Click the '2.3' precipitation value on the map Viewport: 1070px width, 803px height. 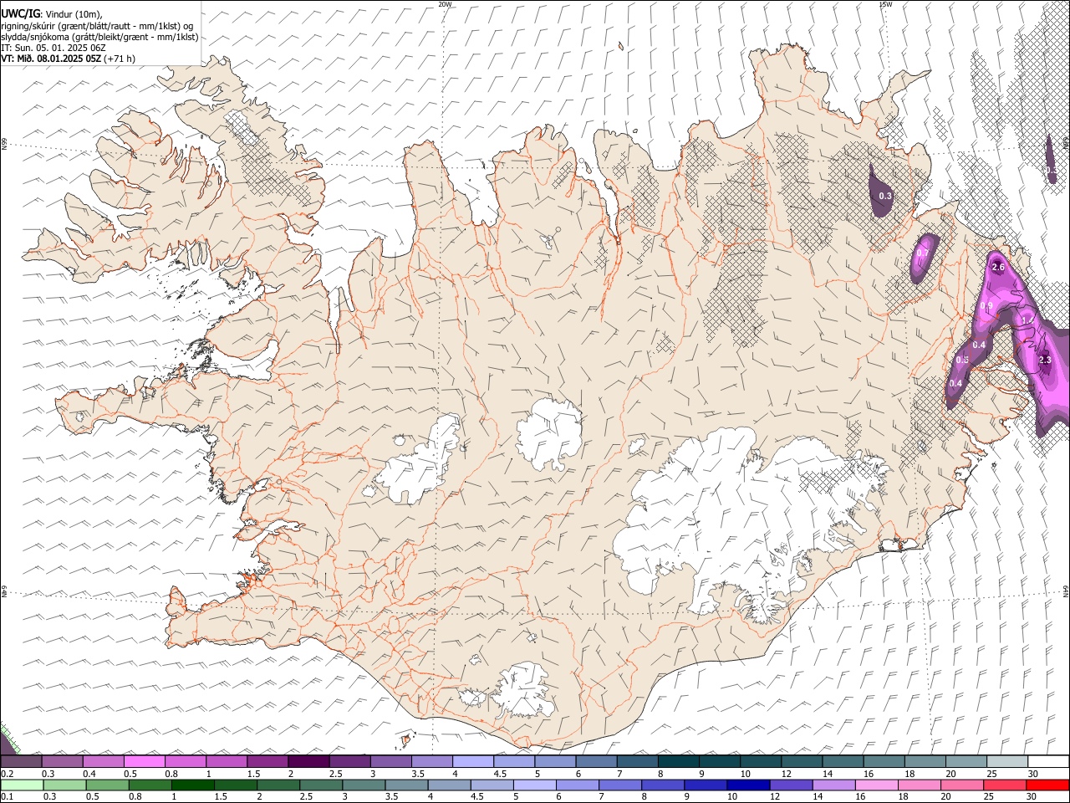coord(1044,360)
